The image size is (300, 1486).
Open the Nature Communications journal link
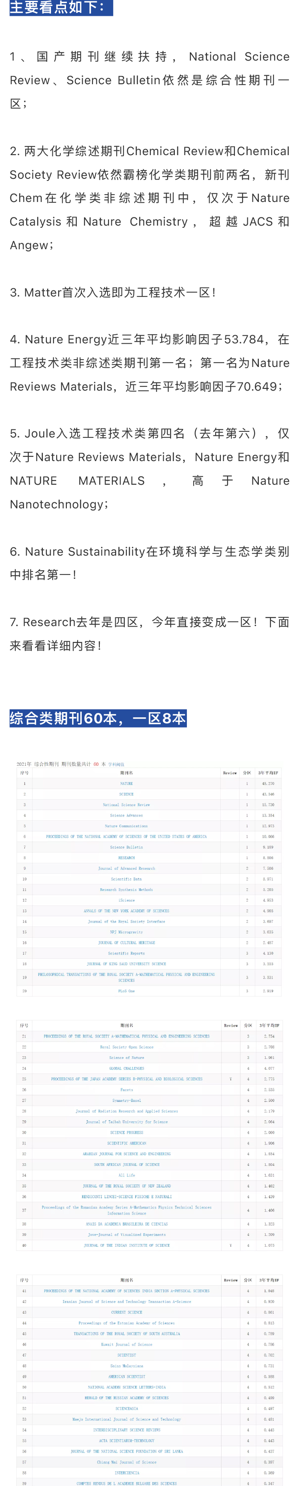click(x=126, y=826)
